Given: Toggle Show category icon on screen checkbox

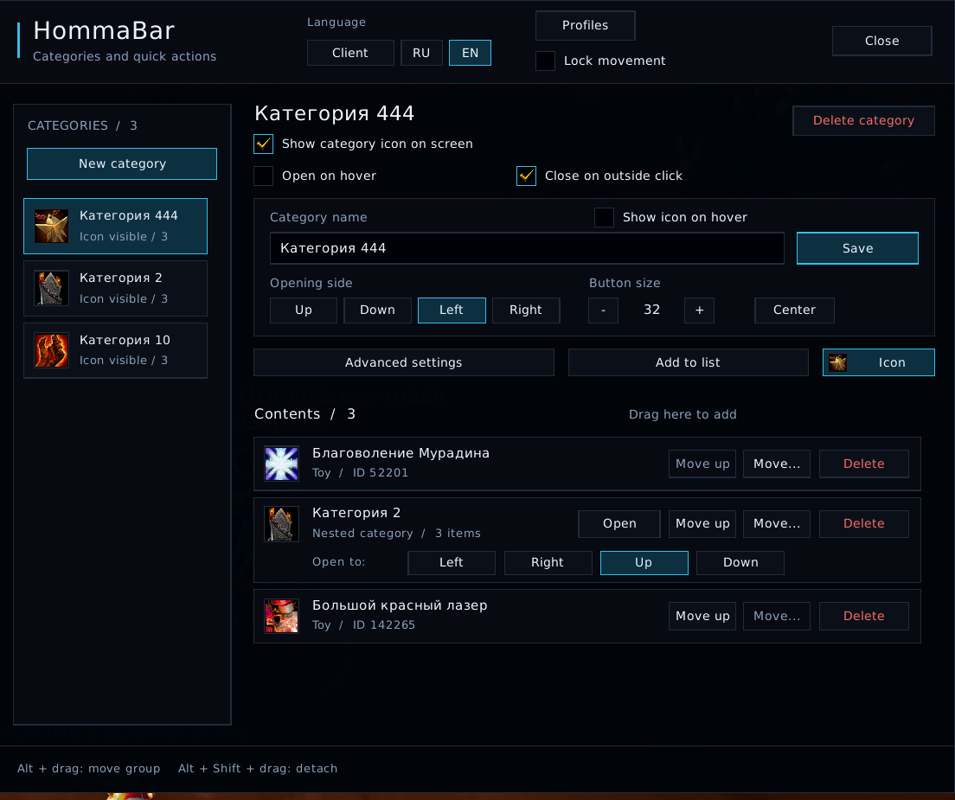Looking at the screenshot, I should [x=264, y=144].
